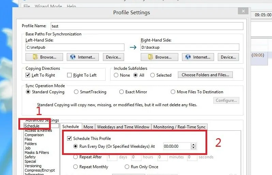Choose SmartTracking sync mode
272x175 pixels.
pyautogui.click(x=76, y=92)
